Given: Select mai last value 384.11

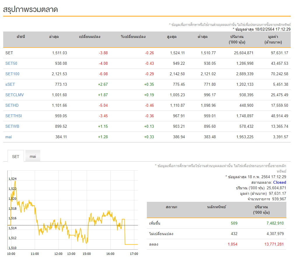Looking at the screenshot, I should click(x=61, y=137).
